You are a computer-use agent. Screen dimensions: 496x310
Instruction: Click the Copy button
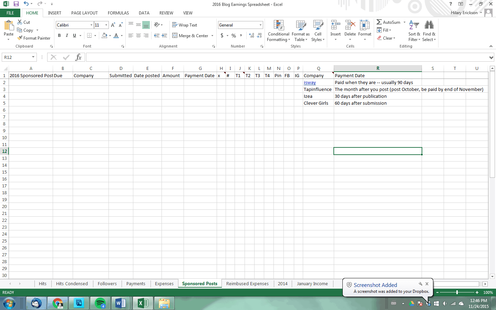[x=25, y=30]
